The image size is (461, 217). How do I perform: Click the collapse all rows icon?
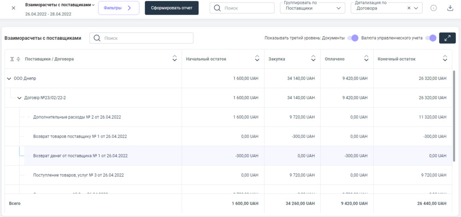18,59
